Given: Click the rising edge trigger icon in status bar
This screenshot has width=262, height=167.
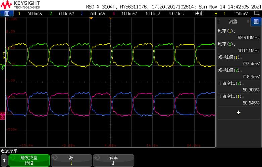Looking at the screenshot, I should coord(216,13).
